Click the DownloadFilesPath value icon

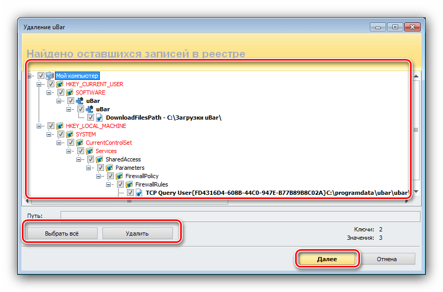(99, 118)
